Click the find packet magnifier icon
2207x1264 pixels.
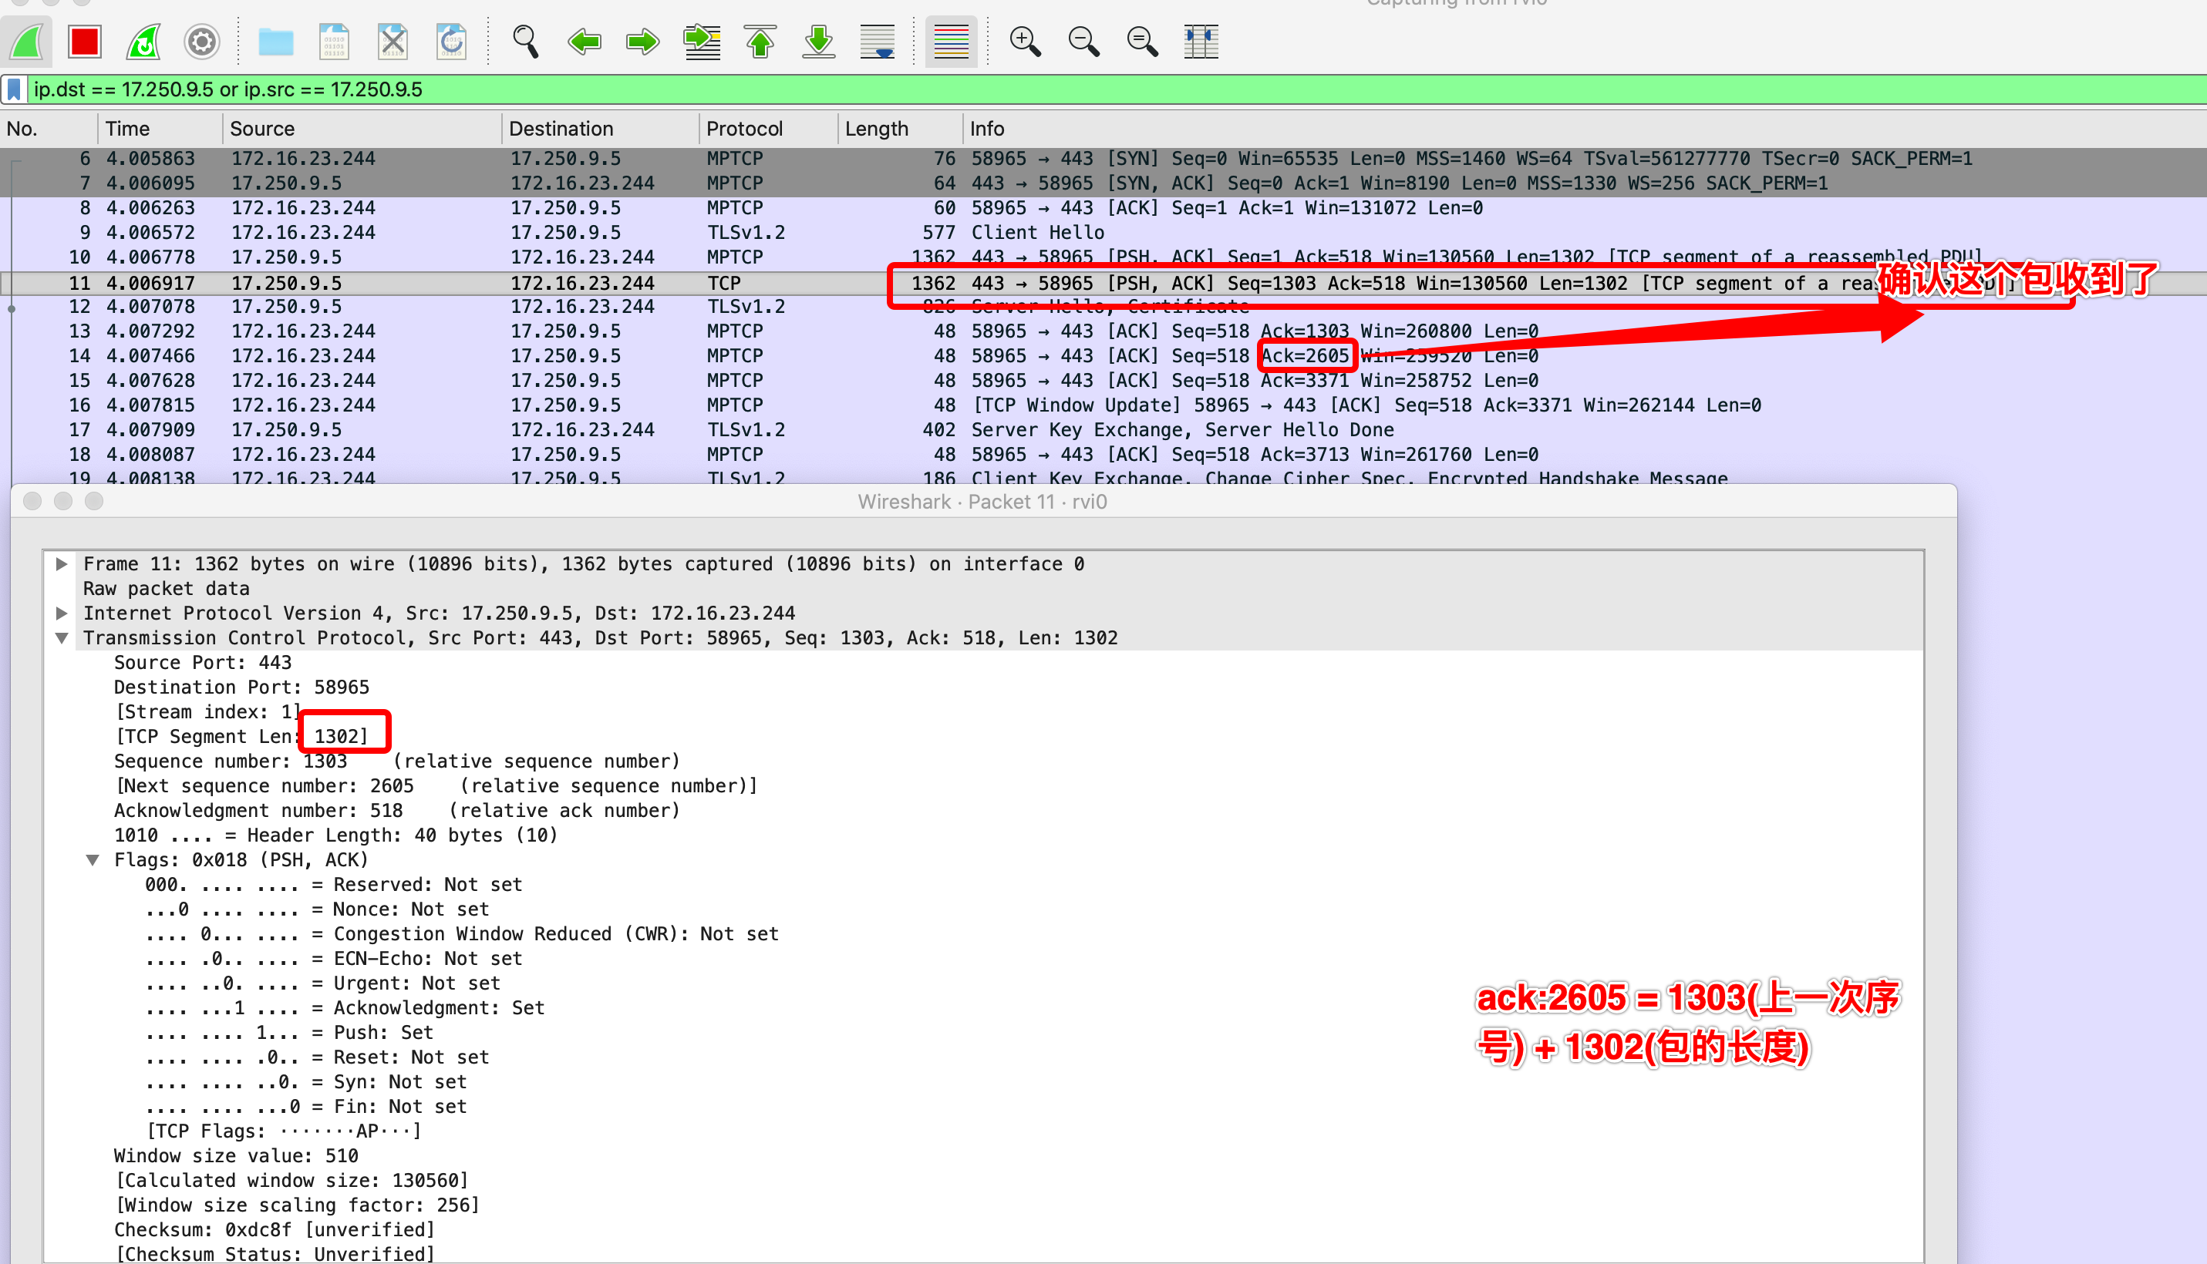point(525,41)
